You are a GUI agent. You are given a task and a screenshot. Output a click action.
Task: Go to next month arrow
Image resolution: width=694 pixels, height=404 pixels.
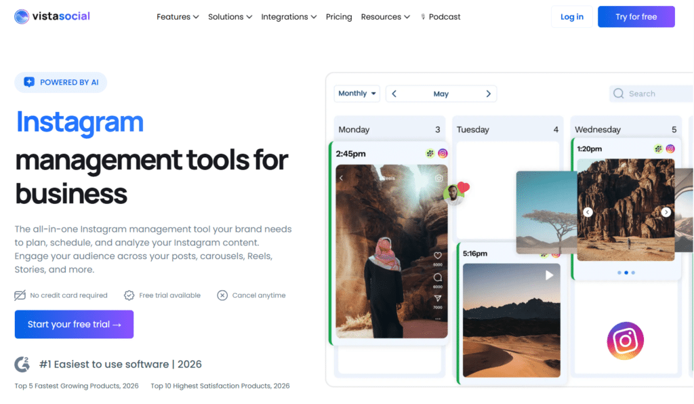[x=488, y=94]
